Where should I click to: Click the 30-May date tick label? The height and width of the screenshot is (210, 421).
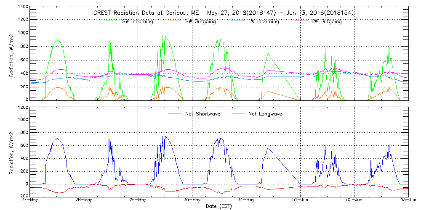[x=192, y=200]
